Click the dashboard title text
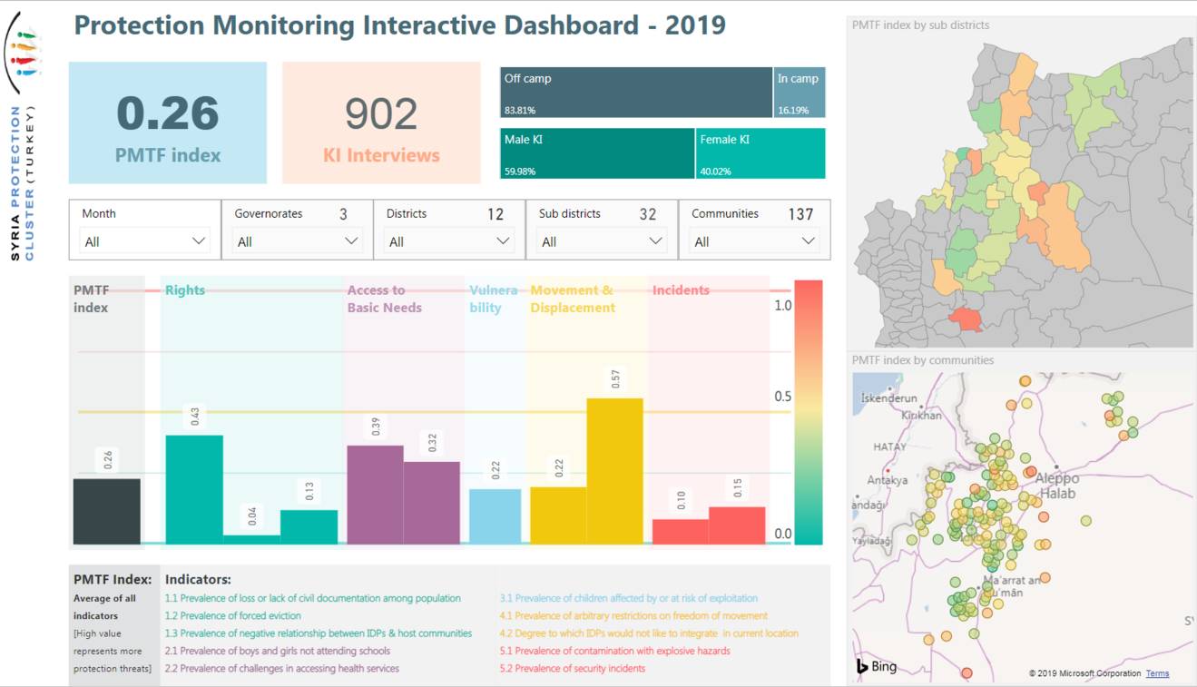 coord(399,25)
